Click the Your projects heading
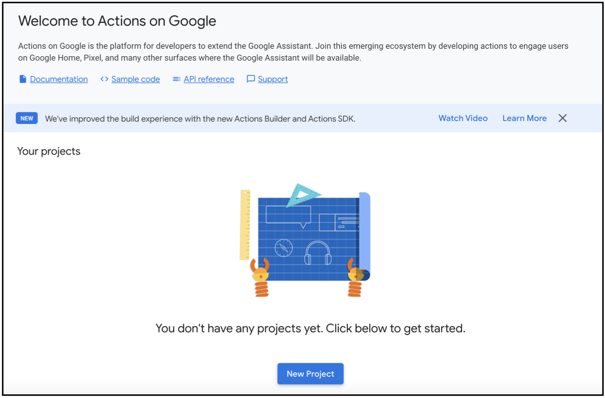Viewport: 605px width, 398px height. 49,151
